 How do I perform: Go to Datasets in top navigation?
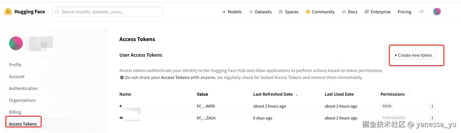tap(260, 12)
